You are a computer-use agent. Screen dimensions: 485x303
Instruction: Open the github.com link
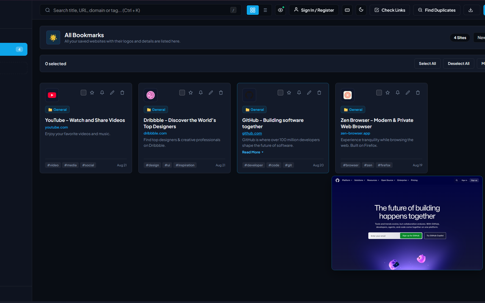click(252, 133)
